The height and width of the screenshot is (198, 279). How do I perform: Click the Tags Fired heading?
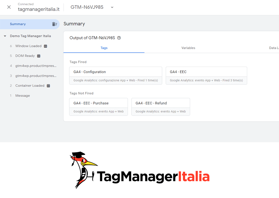click(78, 62)
